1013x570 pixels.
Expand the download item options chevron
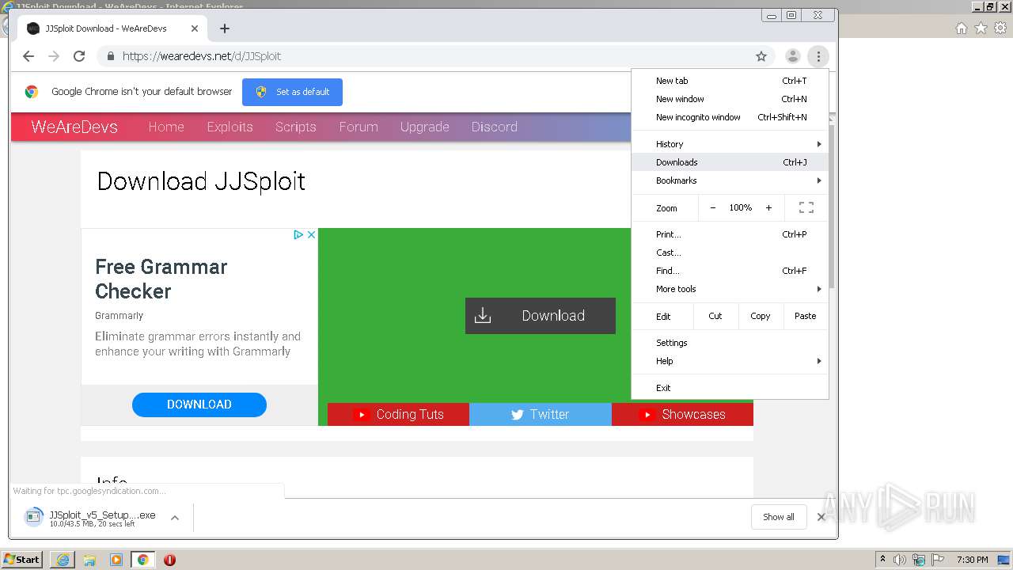coord(175,518)
